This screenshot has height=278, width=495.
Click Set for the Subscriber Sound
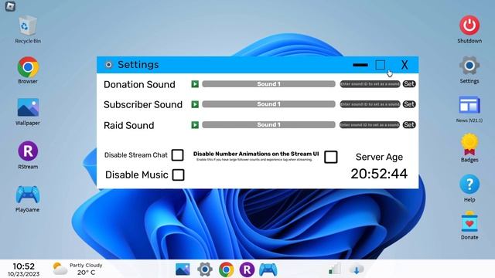tap(409, 104)
